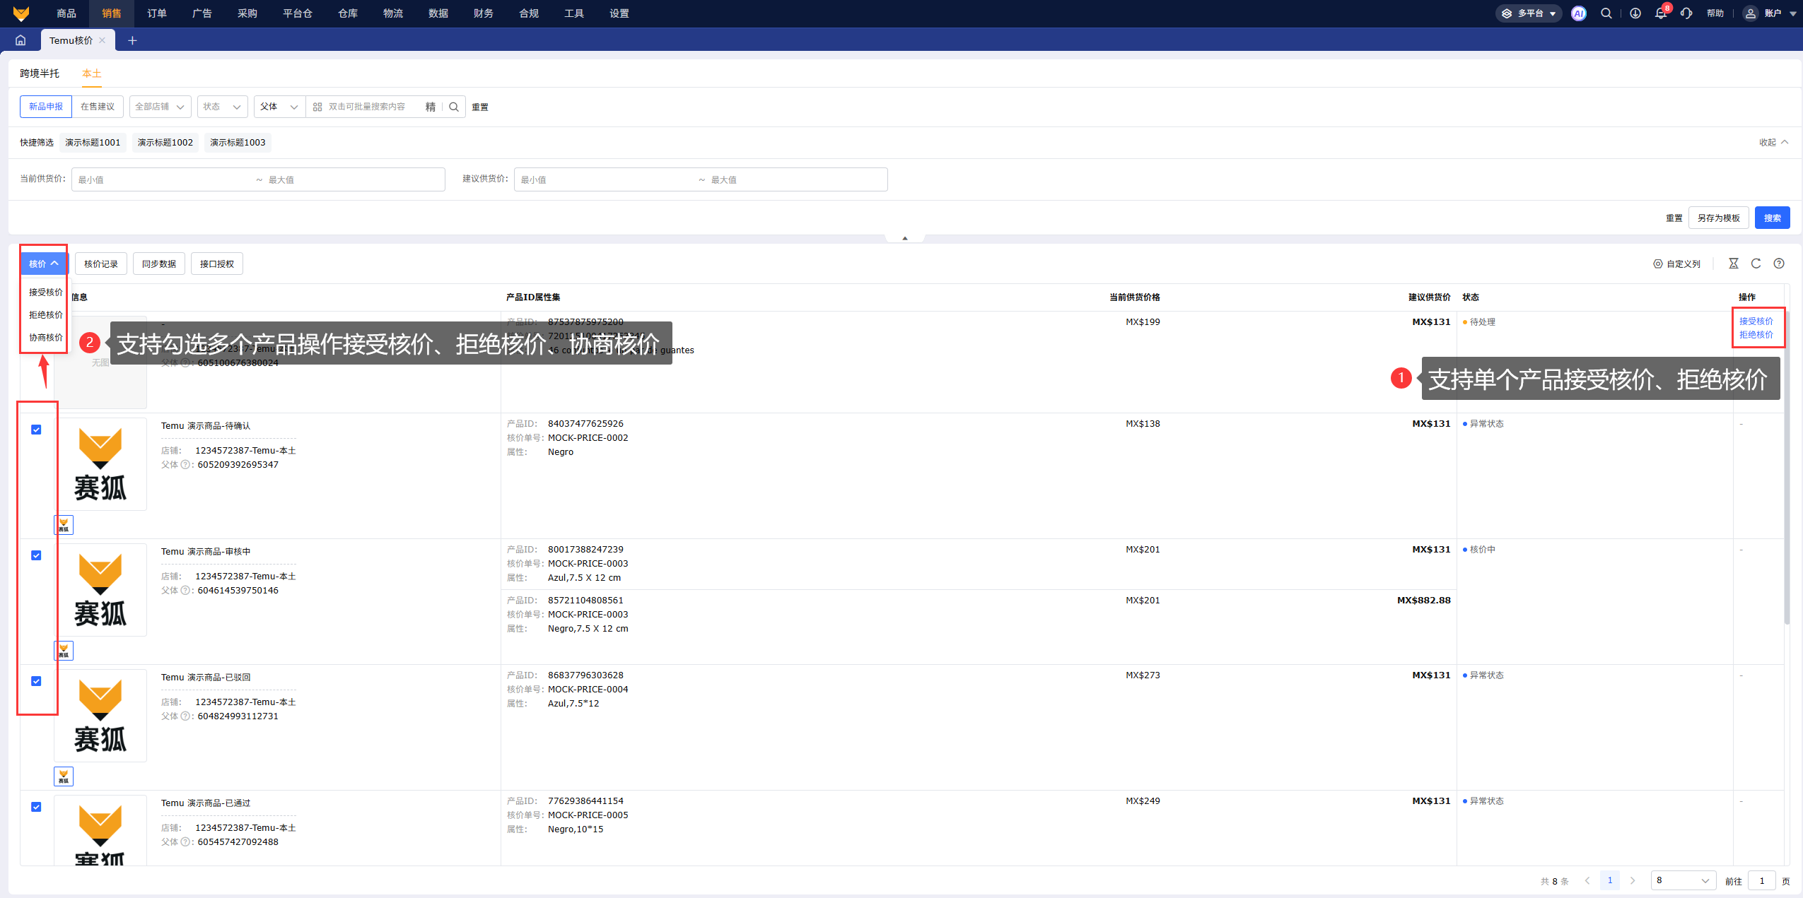
Task: Click 另存为模板 button
Action: point(1718,218)
